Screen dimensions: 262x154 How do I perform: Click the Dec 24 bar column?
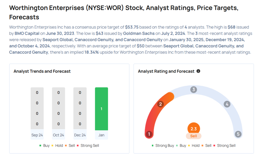[80, 108]
